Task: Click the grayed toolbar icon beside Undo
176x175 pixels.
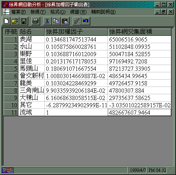Action: 77,21
